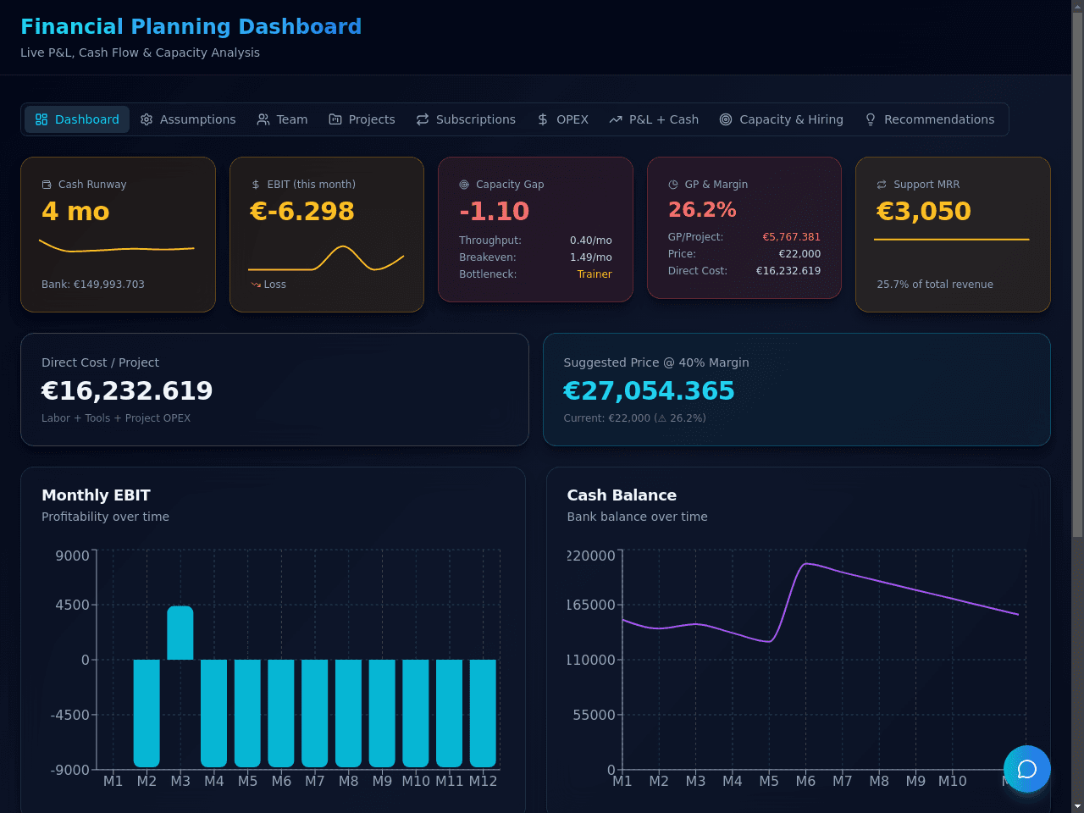Click the Cash Balance line peak at M6
This screenshot has width=1084, height=813.
[805, 563]
